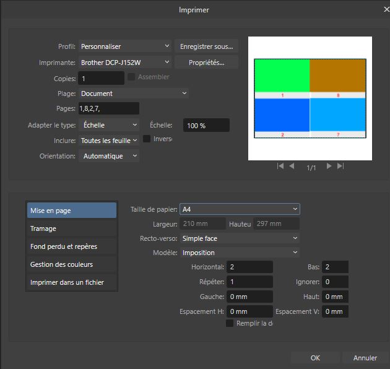Click the 1/1 page counter

(x=311, y=168)
